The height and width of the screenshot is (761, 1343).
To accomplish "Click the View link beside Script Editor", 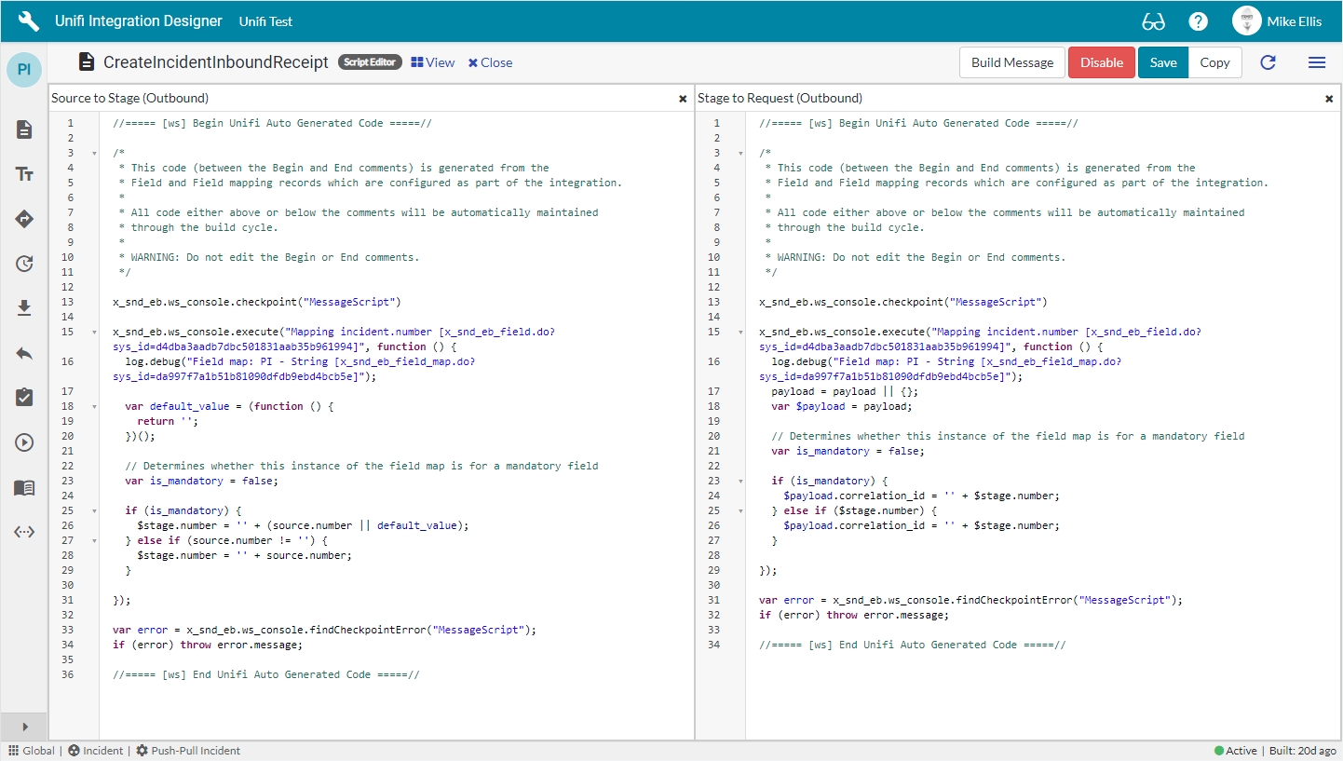I will pyautogui.click(x=433, y=62).
